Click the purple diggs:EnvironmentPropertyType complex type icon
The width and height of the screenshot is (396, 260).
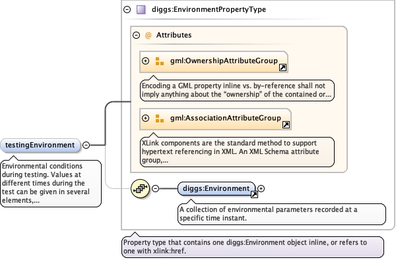[x=141, y=10]
